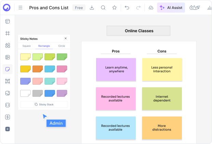
Task: Select the pink Recorded lectures available note
Action: tap(116, 99)
